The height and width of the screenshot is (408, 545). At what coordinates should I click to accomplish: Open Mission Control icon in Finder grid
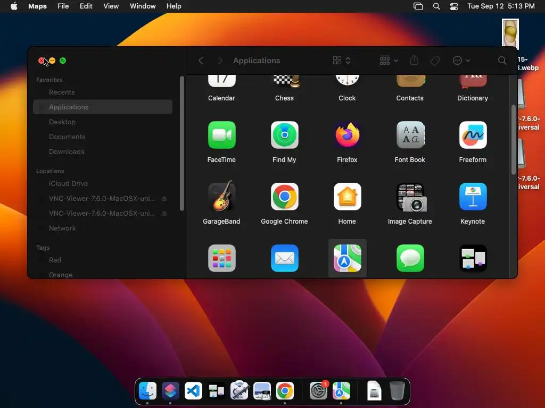pos(473,258)
